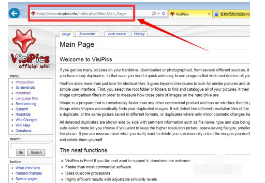
Task: Open 'Related changes' toolbox link
Action: point(29,173)
